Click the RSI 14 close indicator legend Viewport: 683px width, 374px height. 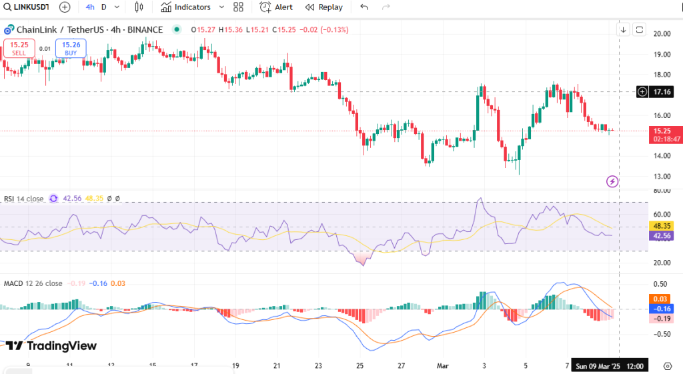coord(23,199)
